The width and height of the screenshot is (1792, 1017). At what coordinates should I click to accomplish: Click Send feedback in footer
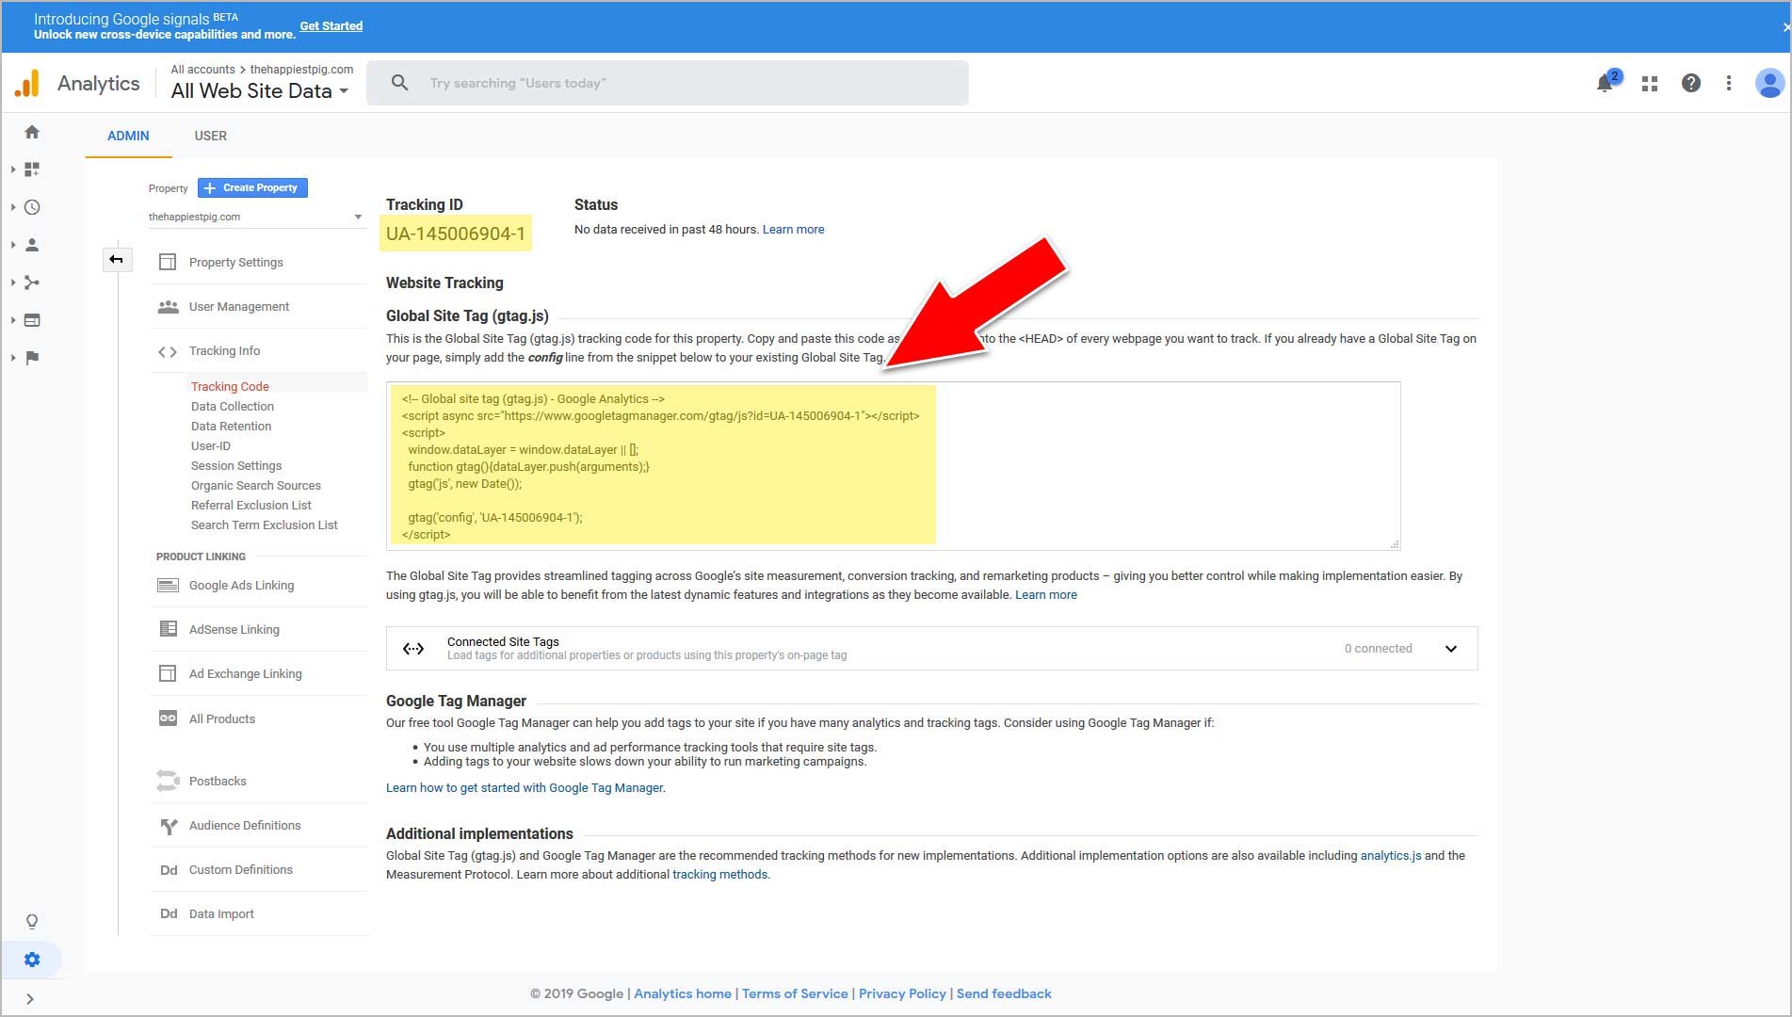[1004, 993]
